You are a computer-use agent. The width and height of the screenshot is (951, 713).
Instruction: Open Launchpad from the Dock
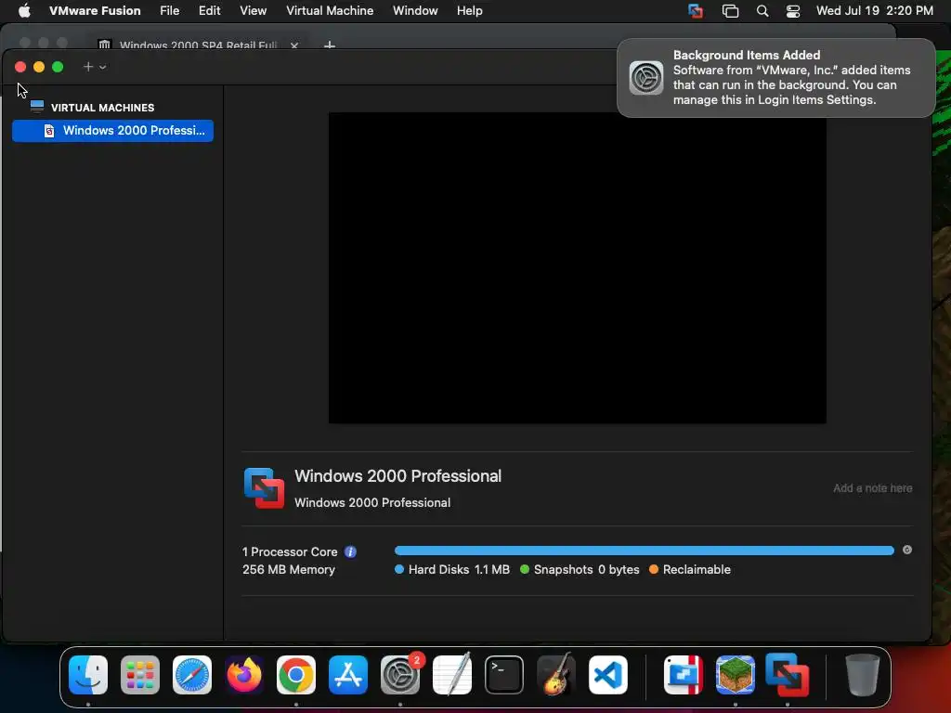coord(140,675)
